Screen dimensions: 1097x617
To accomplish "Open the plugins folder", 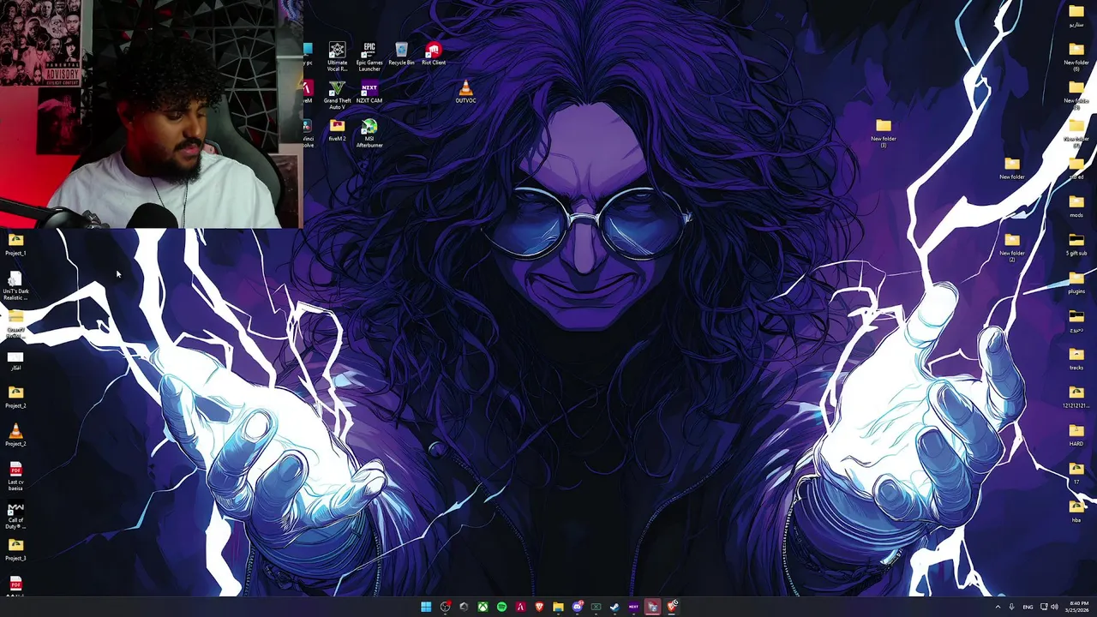I will (1076, 283).
